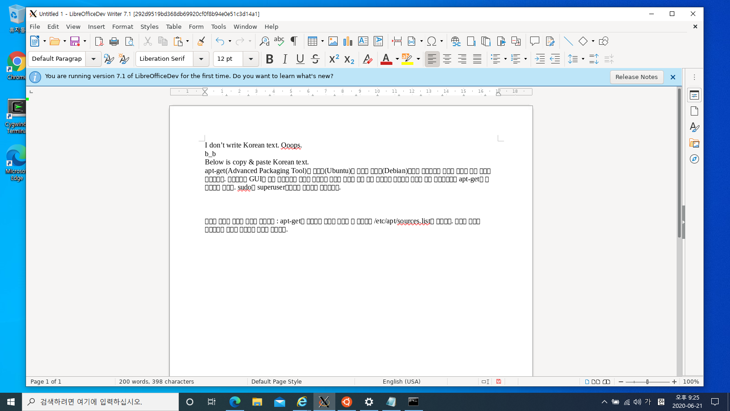Toggle underline formatting
The width and height of the screenshot is (730, 411).
click(x=300, y=59)
